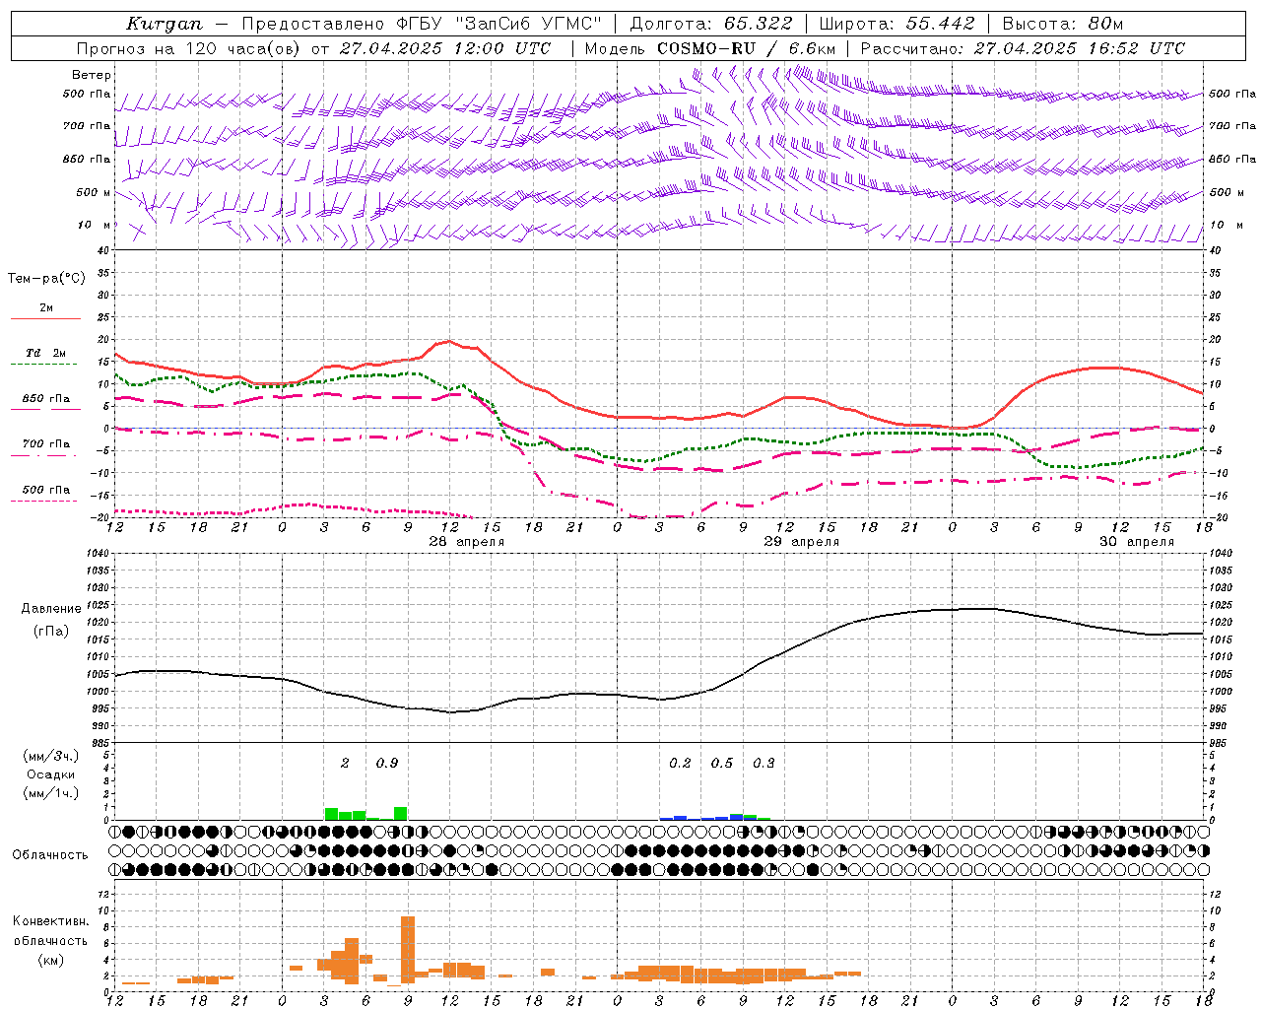Click the (мм/1ч.) unit label
Image resolution: width=1261 pixels, height=1009 pixels.
(x=51, y=793)
